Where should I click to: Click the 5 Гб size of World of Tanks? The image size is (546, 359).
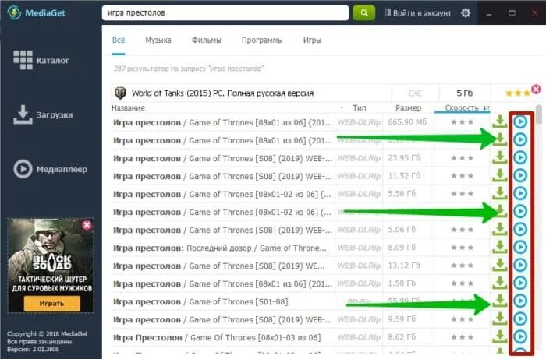point(465,93)
